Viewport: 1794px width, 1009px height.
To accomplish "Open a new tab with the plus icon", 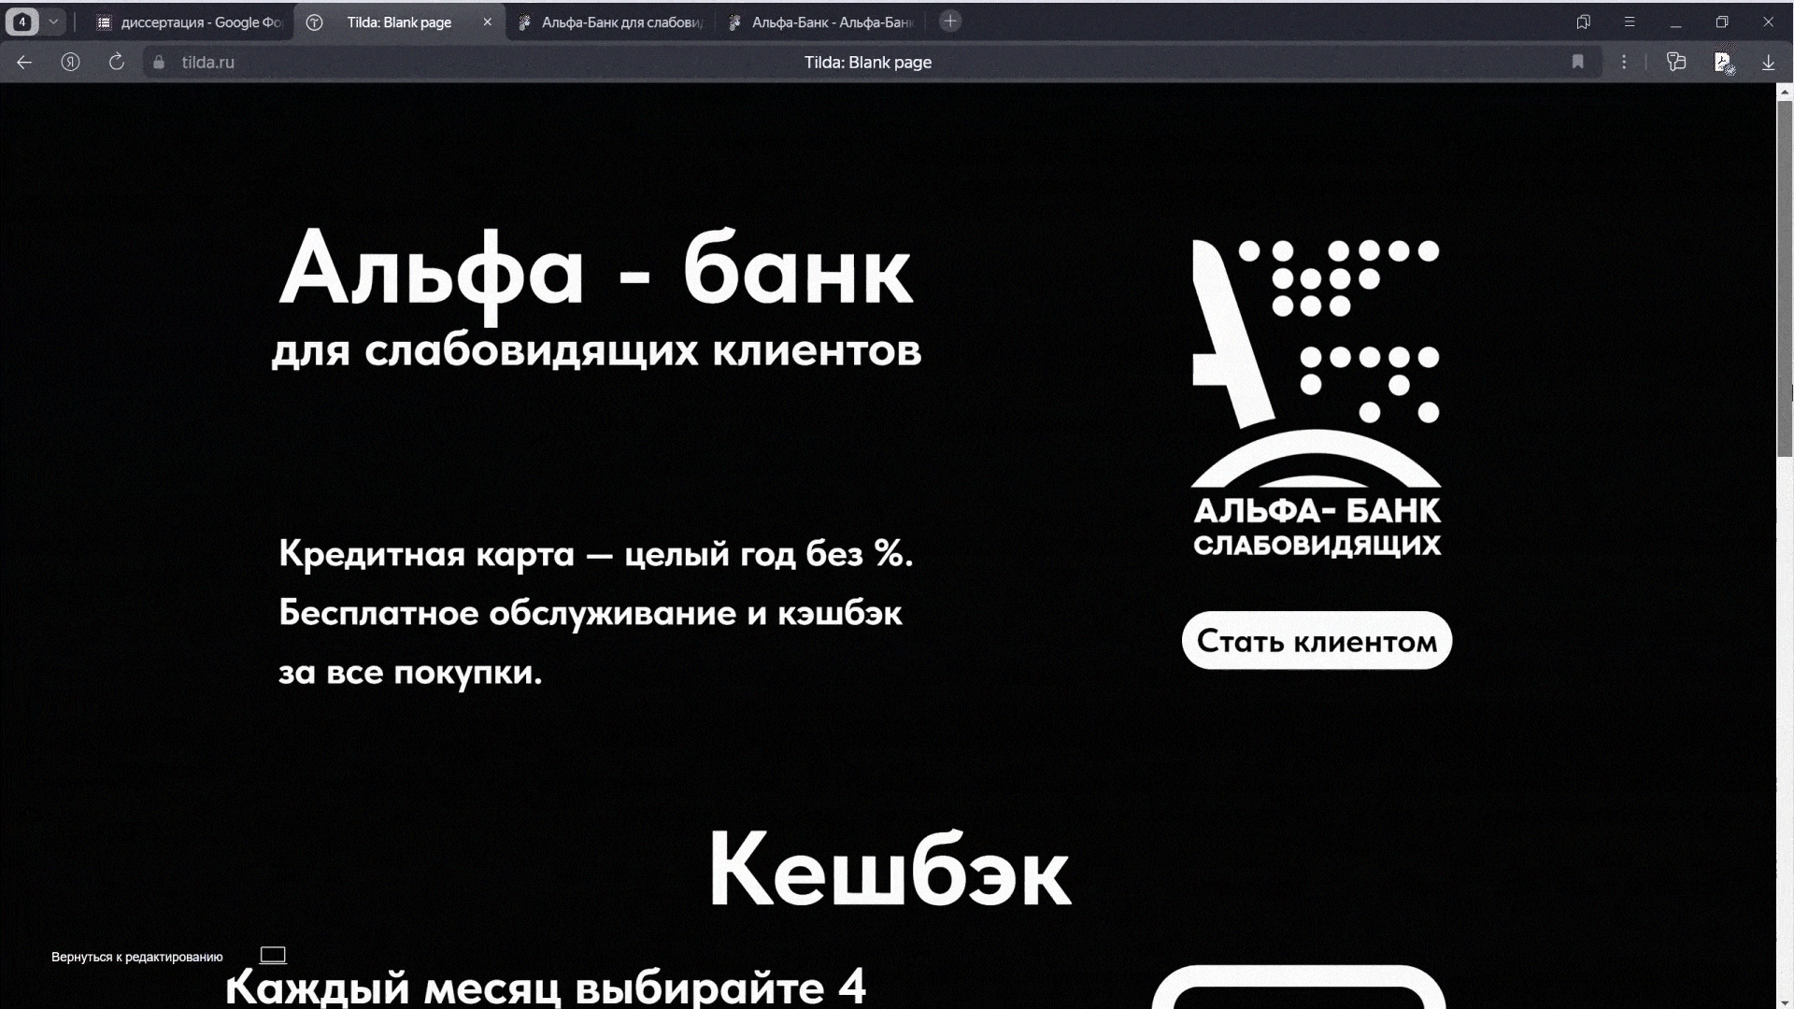I will (949, 21).
